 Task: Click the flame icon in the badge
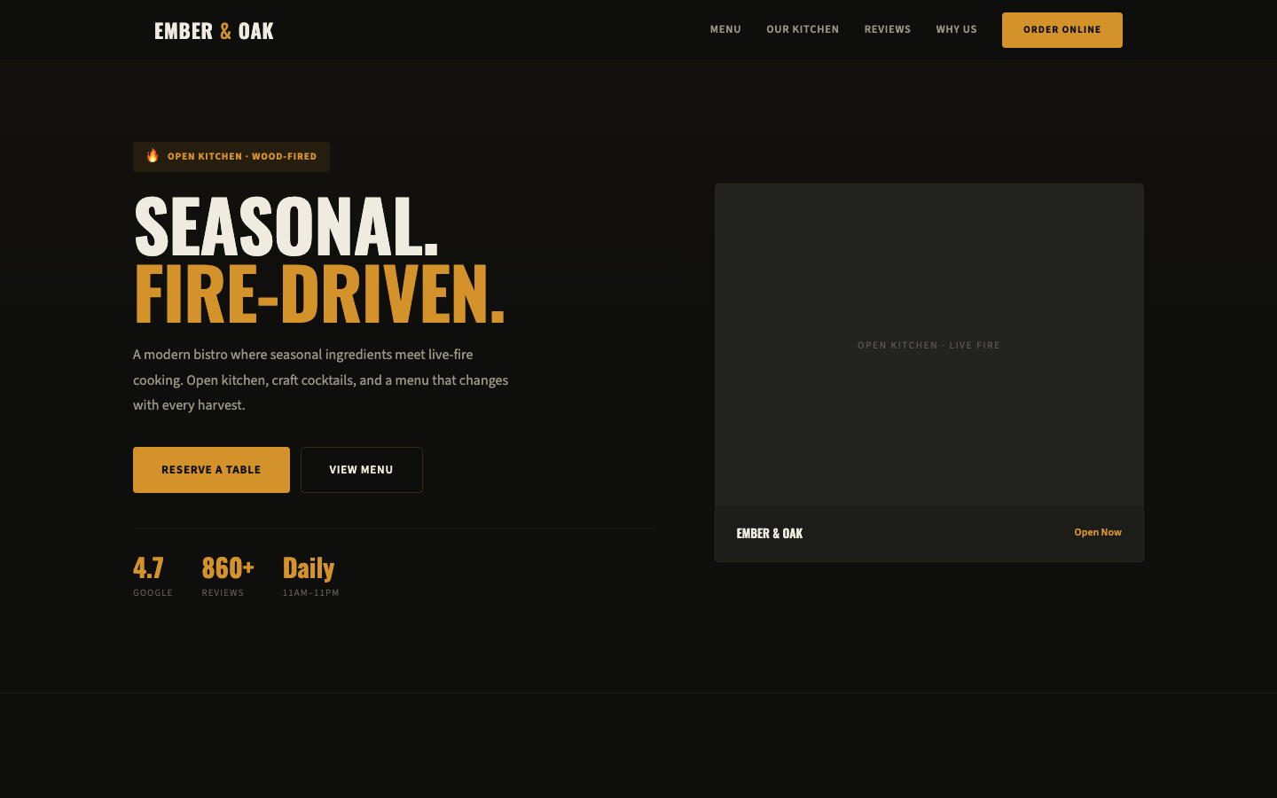pos(153,156)
